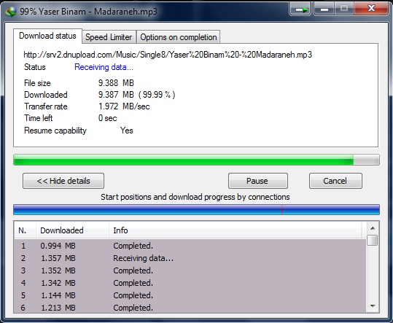Viewport: 393px width, 323px height.
Task: Click the connection list scroll down arrow
Action: (x=373, y=306)
